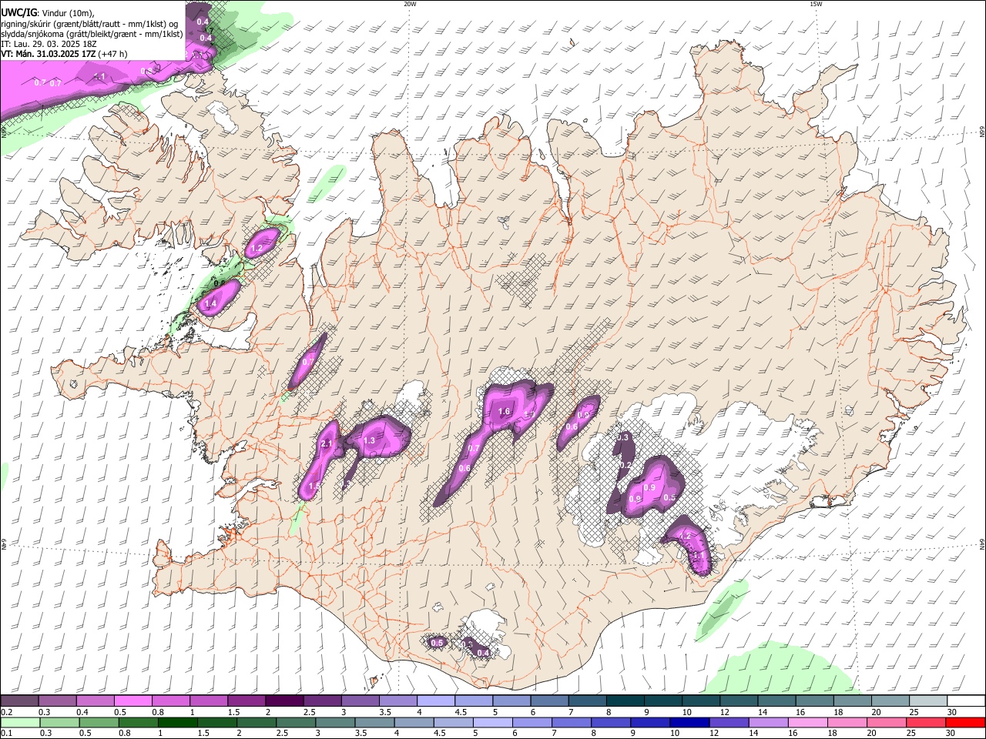Click the 'IT: Lau. 29. 03. 2025 18Z' line

click(49, 44)
